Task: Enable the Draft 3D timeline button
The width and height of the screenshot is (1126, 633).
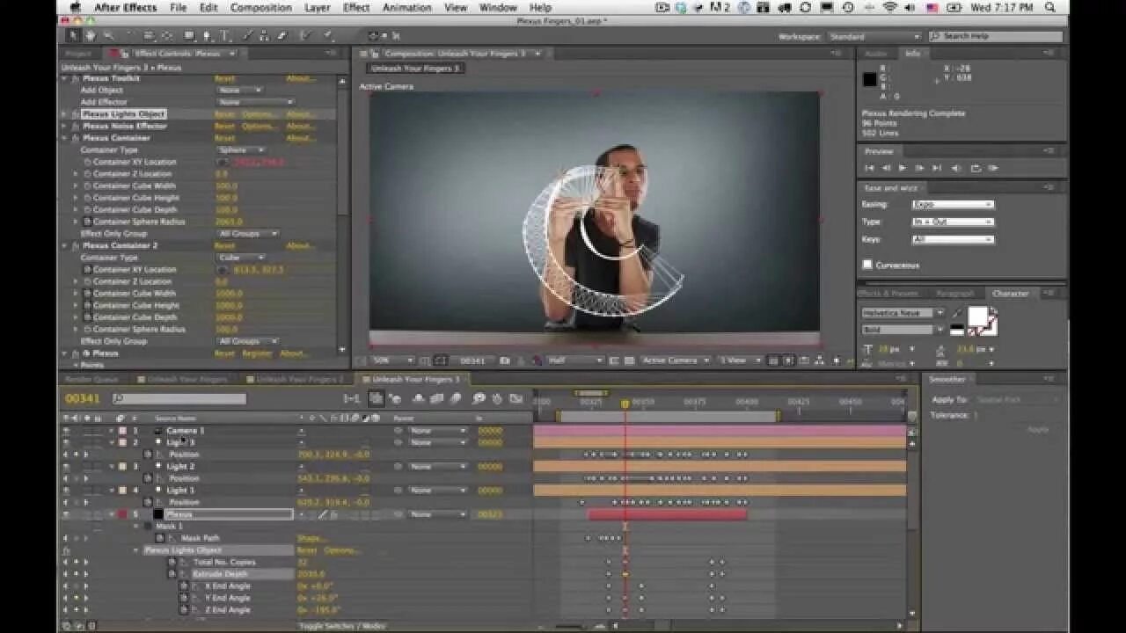Action: (395, 399)
